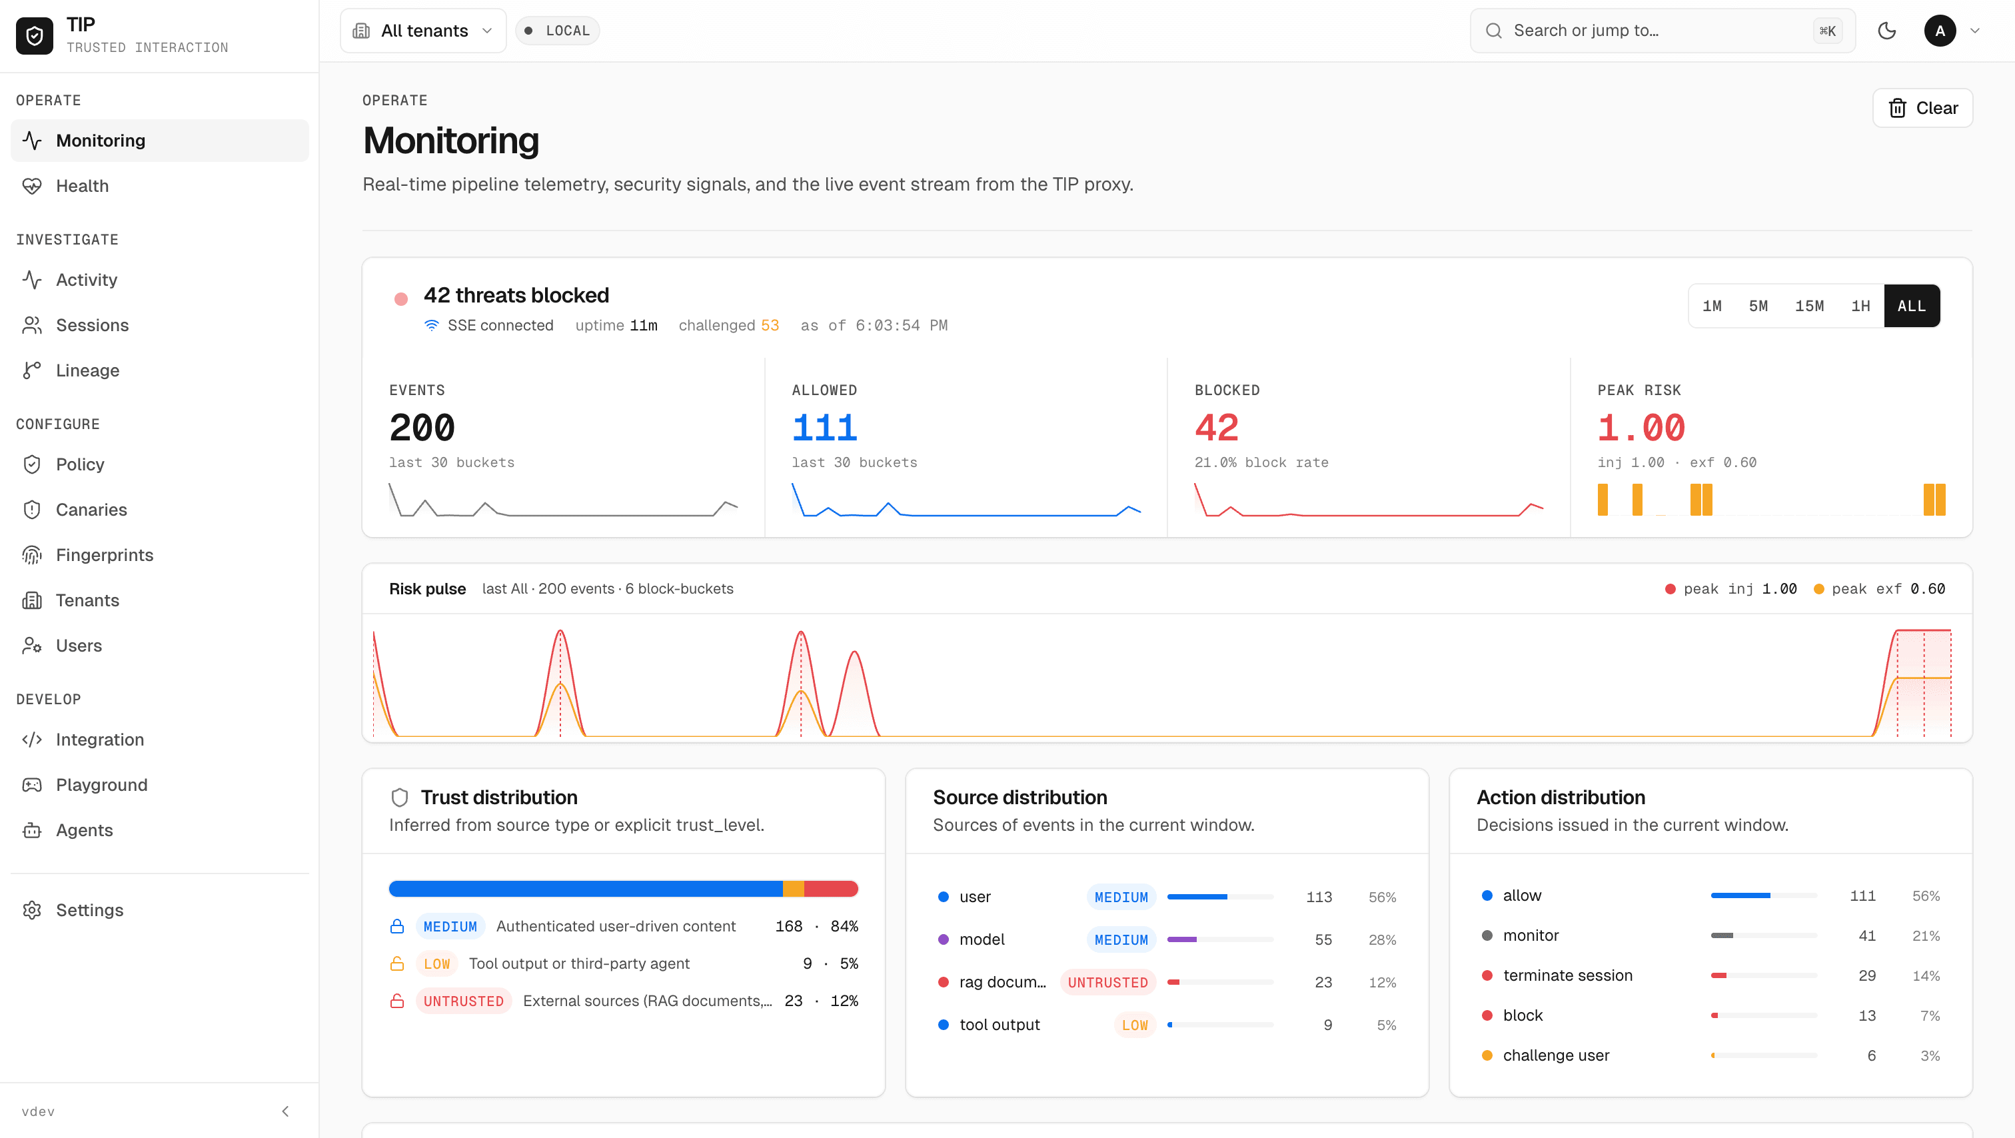The height and width of the screenshot is (1138, 2015).
Task: Click the Trust distribution shield icon
Action: click(400, 798)
